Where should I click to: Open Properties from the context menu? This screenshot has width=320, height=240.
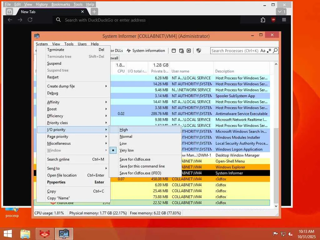coord(73,182)
